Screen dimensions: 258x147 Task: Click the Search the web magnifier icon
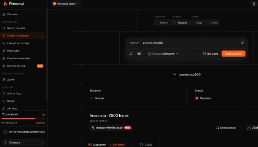4,28
